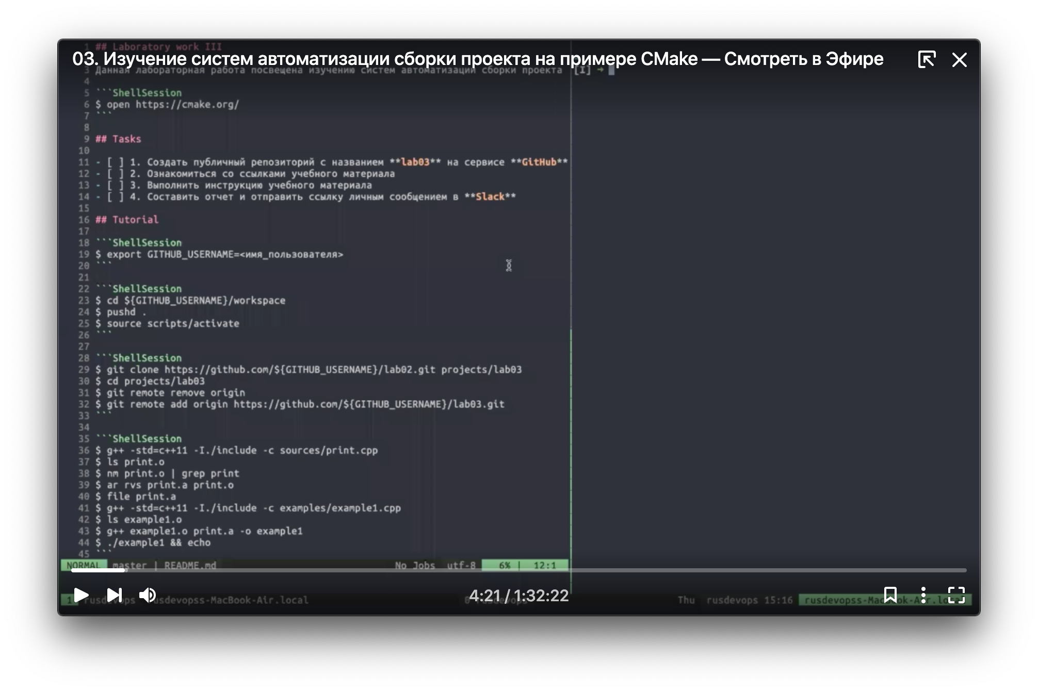
Task: Open the three-dot more options menu
Action: point(923,595)
